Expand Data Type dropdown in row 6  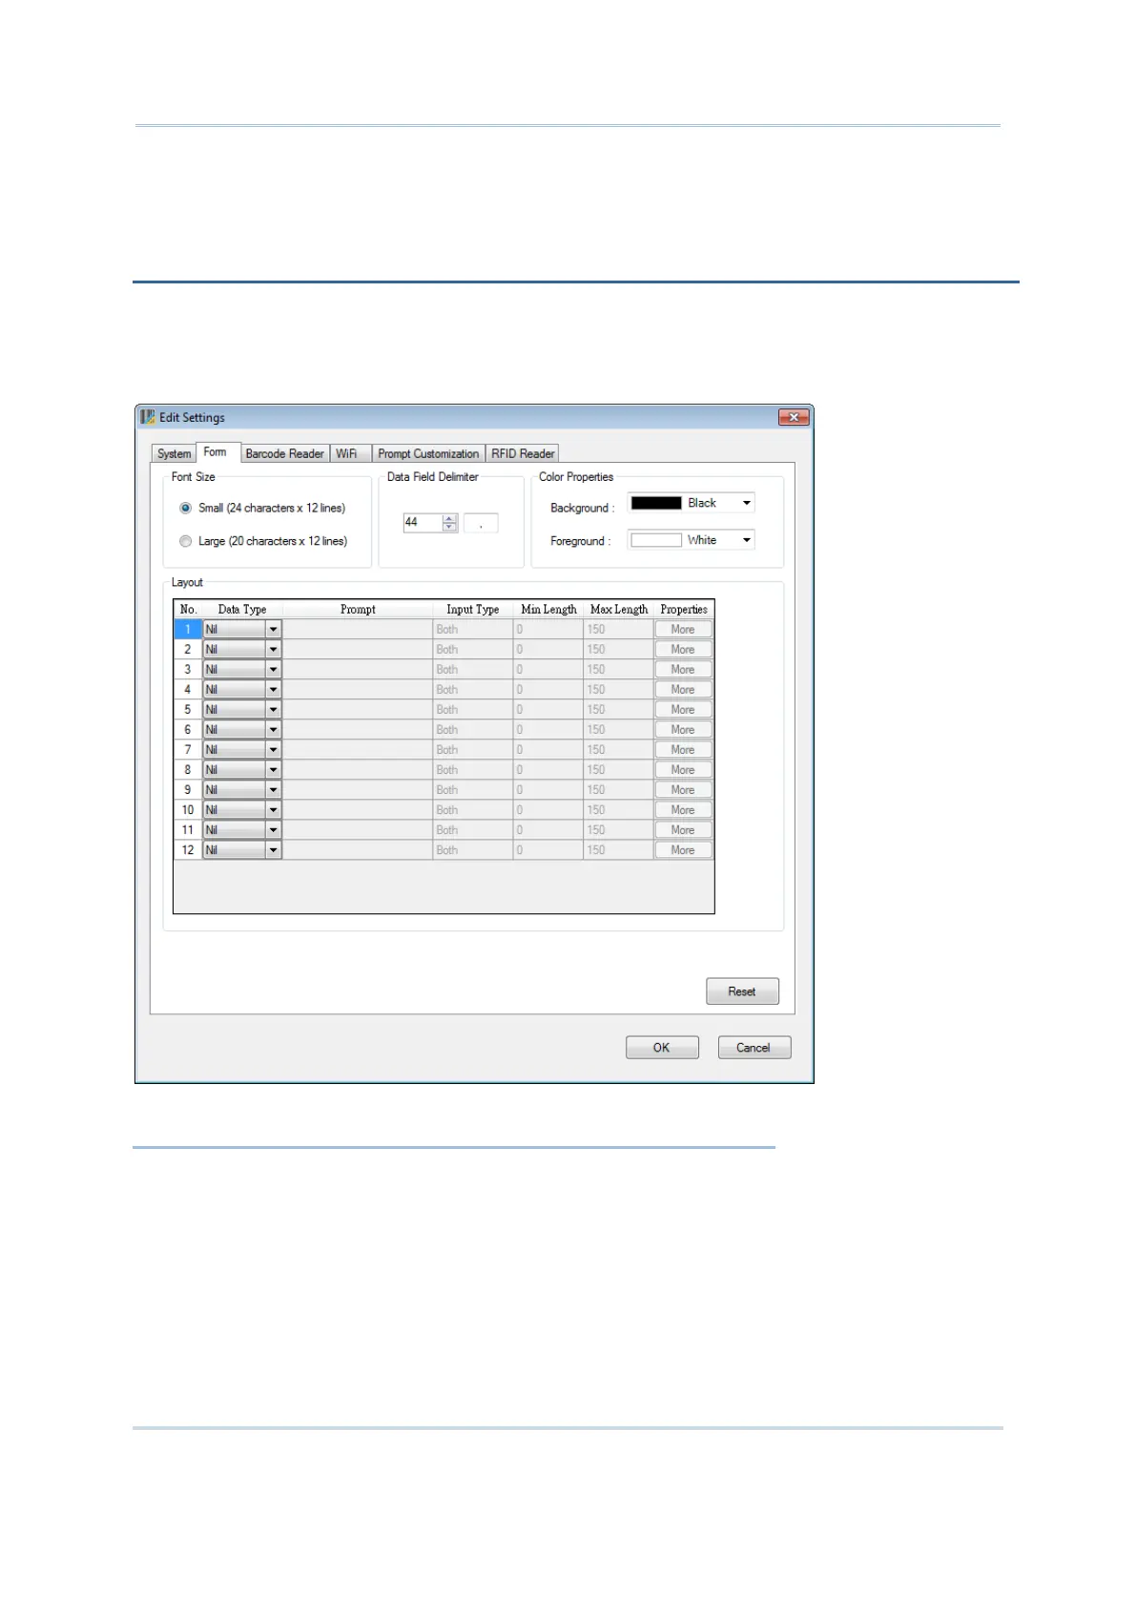[273, 730]
